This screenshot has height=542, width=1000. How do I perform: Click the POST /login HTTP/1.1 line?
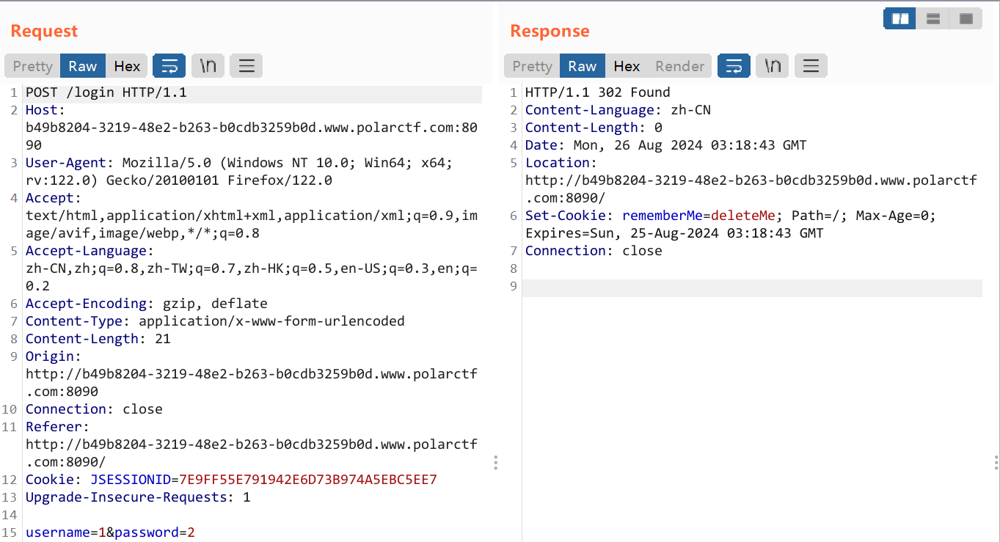(106, 92)
